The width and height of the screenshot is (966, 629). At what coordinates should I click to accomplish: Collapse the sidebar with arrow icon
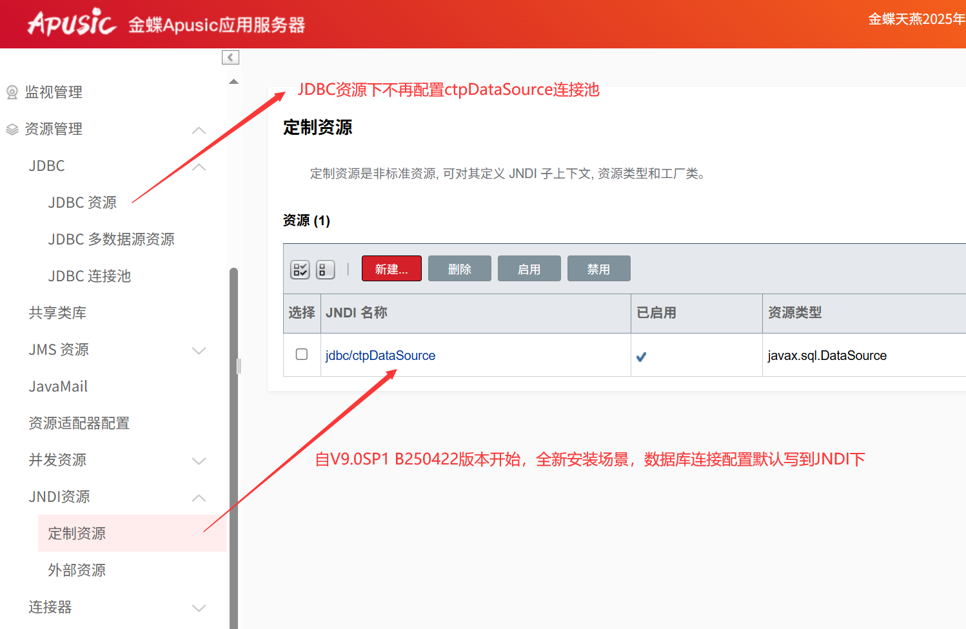point(230,57)
